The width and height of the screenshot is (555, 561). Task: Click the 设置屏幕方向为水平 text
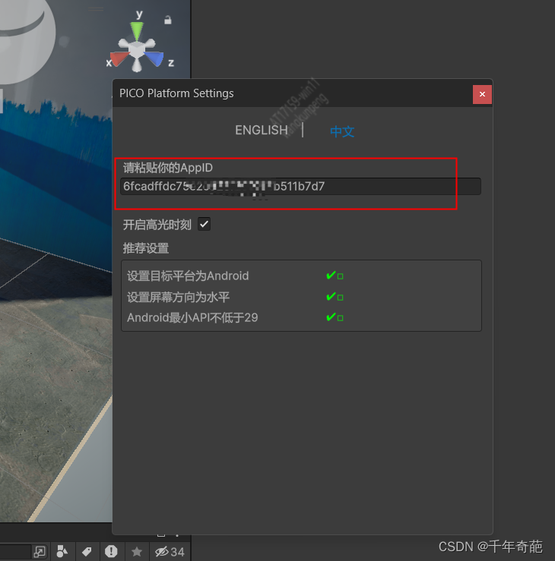click(178, 297)
